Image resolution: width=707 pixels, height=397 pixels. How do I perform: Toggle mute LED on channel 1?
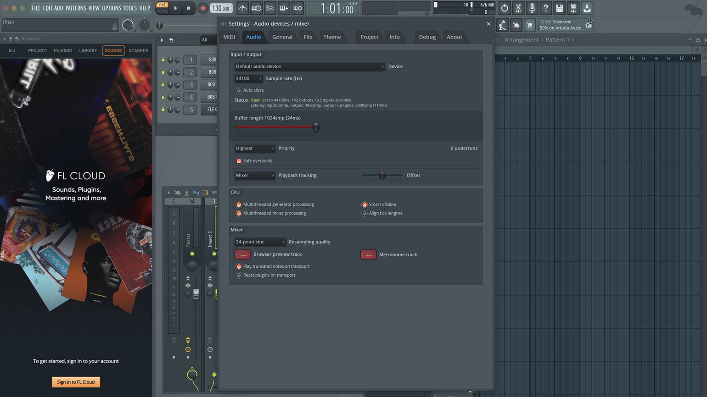163,60
